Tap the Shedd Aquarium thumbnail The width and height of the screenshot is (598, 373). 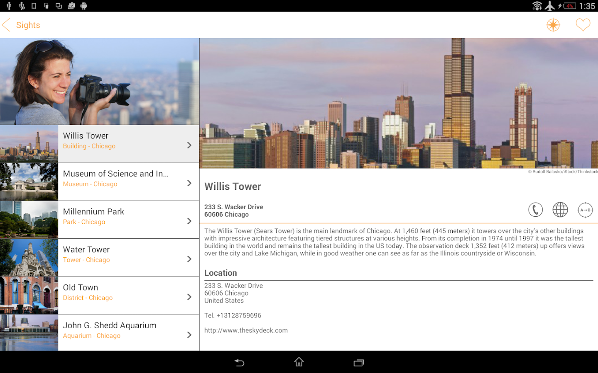pos(29,333)
